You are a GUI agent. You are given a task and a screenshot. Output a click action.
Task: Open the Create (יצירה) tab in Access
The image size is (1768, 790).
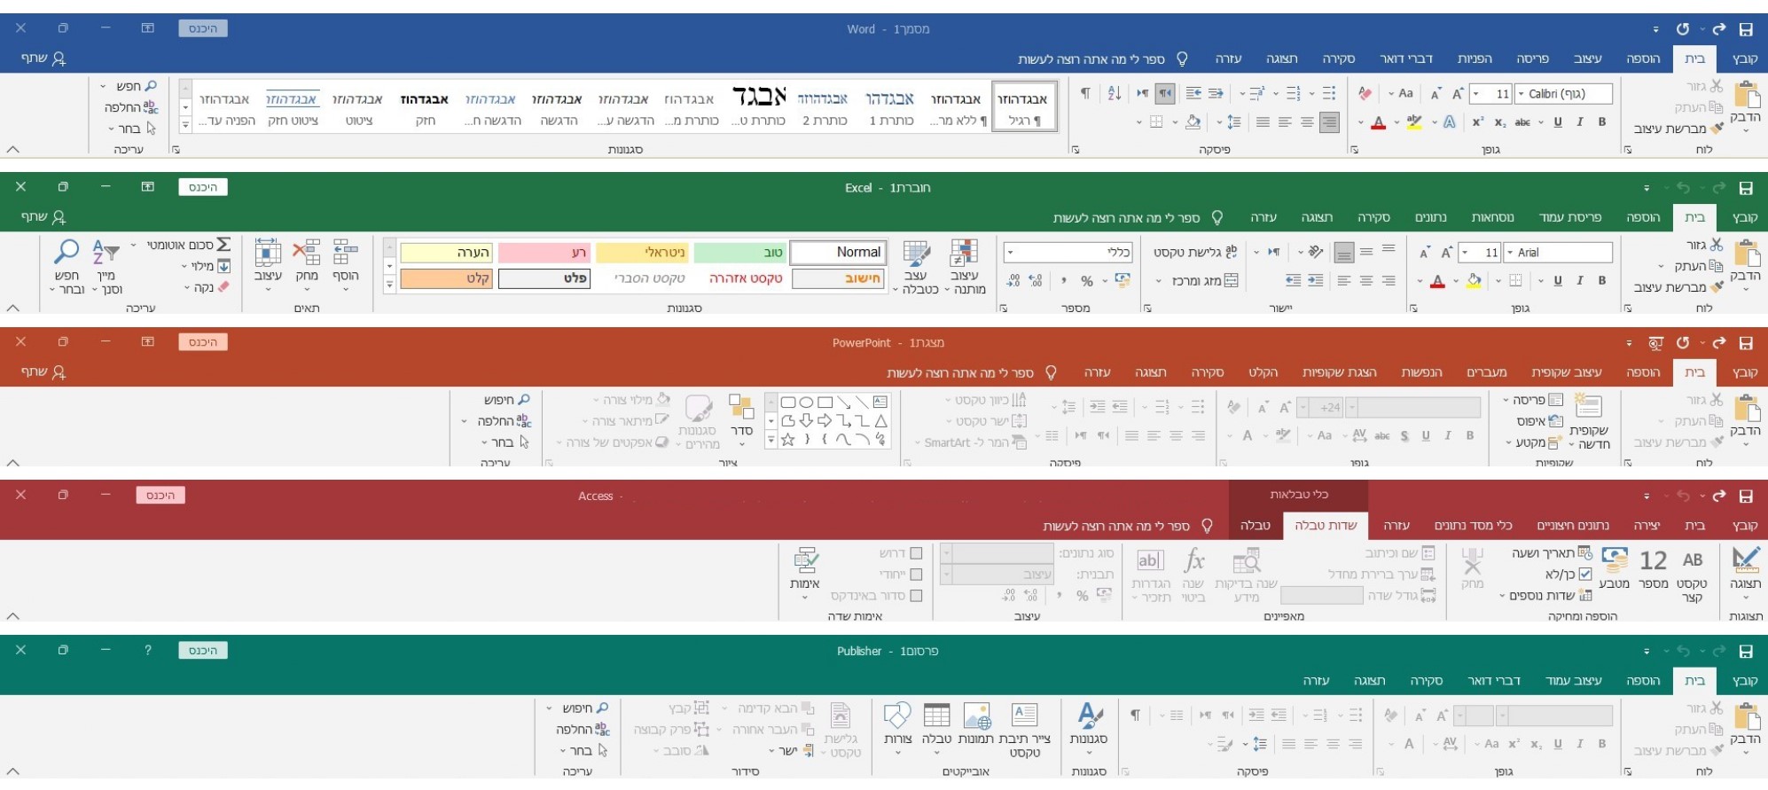tap(1647, 526)
